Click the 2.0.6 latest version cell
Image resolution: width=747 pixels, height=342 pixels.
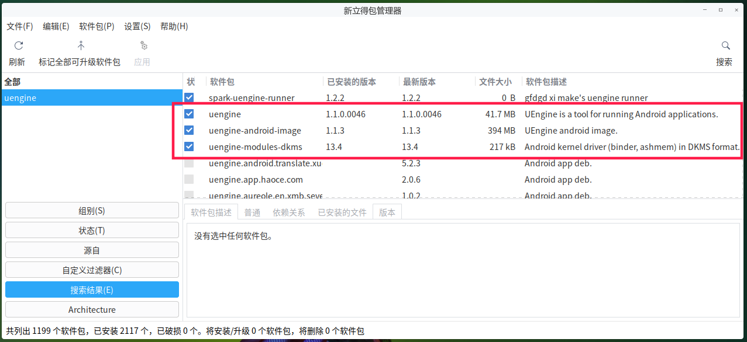point(411,180)
